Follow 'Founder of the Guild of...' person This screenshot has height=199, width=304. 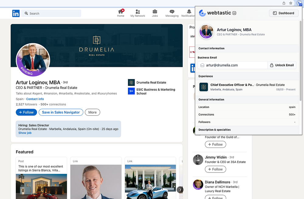pos(216,145)
